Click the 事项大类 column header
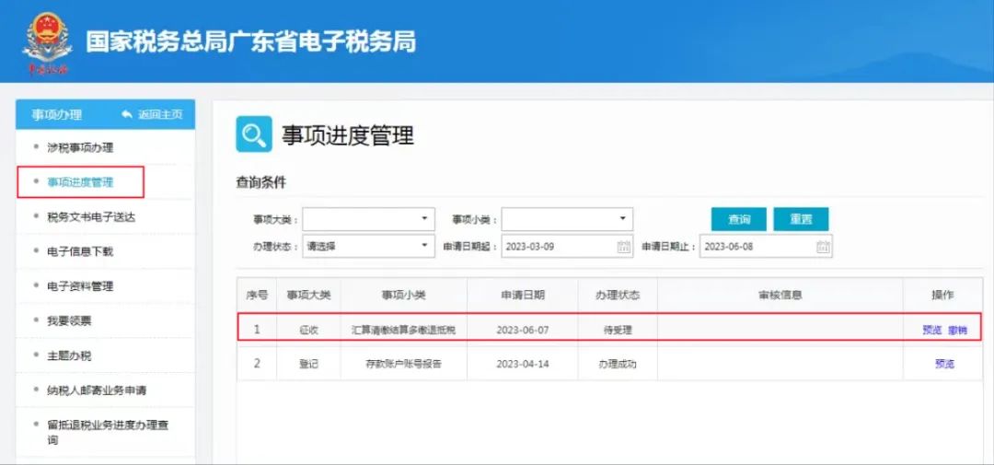Screen dimensions: 994x465 [x=308, y=295]
